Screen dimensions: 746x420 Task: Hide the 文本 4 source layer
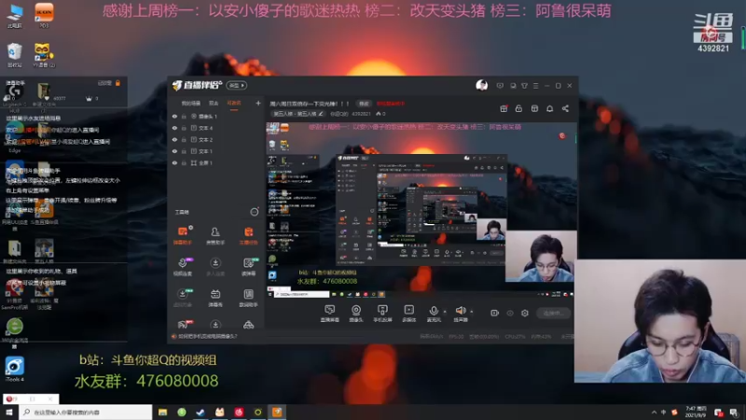[174, 128]
